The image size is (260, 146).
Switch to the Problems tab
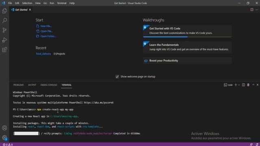(x=18, y=85)
